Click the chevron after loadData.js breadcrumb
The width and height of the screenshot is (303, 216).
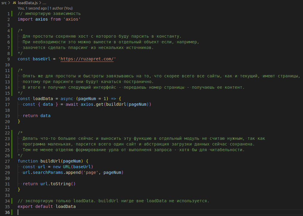(x=40, y=3)
